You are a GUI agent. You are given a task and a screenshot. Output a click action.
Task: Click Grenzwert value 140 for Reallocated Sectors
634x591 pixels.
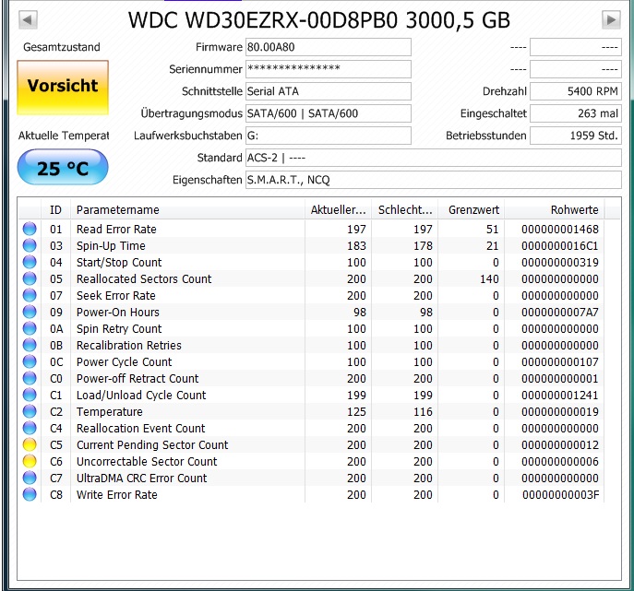pyautogui.click(x=489, y=279)
